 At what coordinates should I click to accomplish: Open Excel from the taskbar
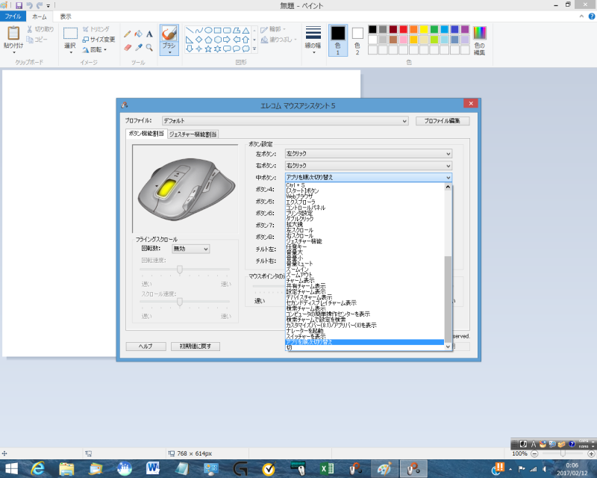point(327,468)
